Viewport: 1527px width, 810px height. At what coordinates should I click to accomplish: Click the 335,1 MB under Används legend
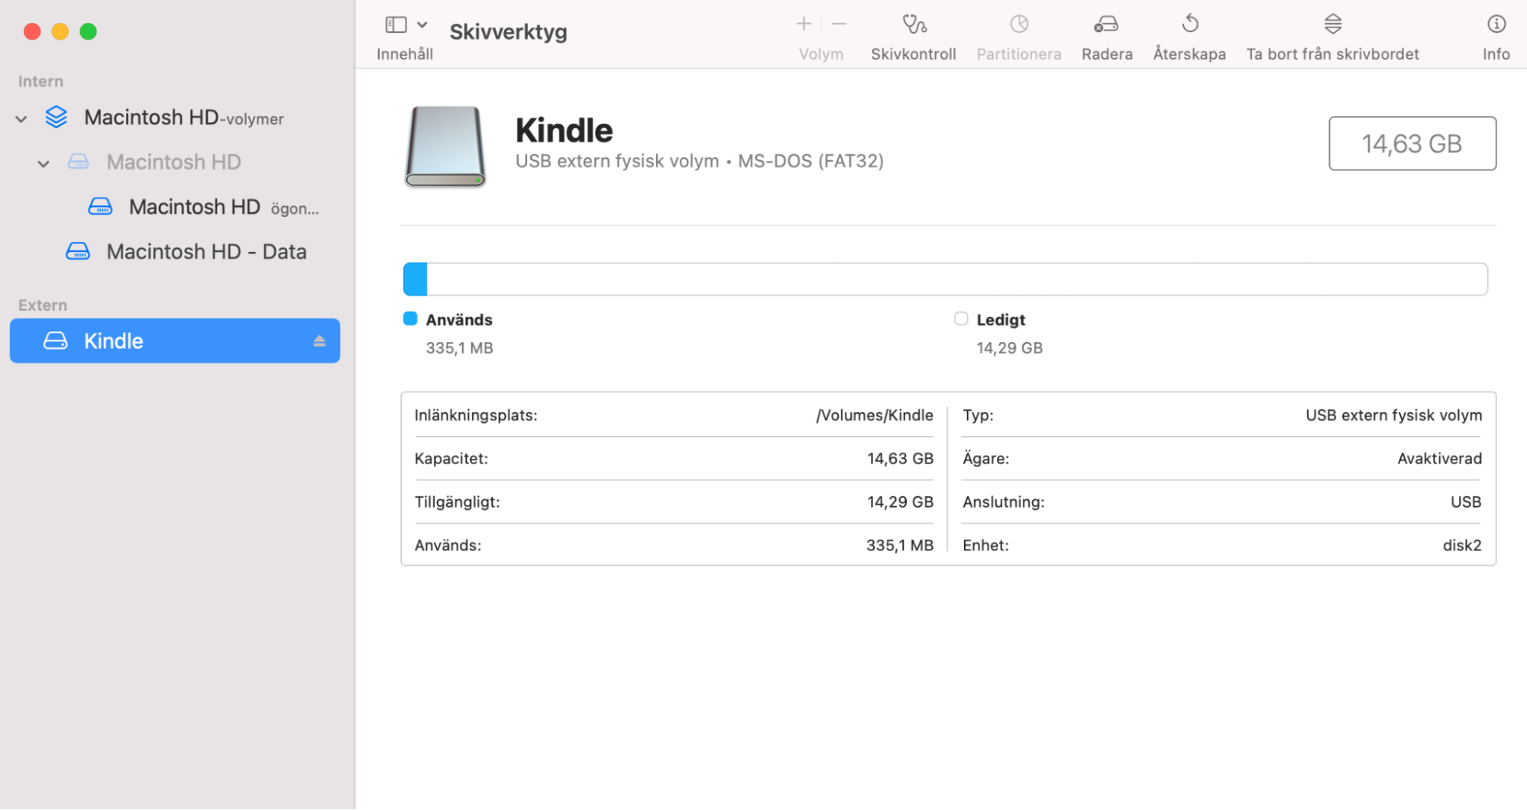click(459, 348)
